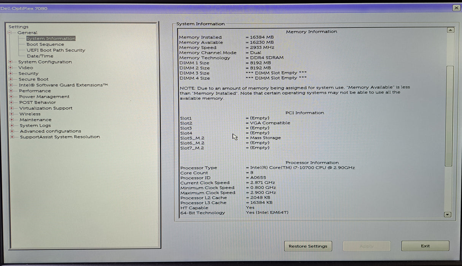The width and height of the screenshot is (462, 266).
Task: Expand the Performance node
Action: 11,91
